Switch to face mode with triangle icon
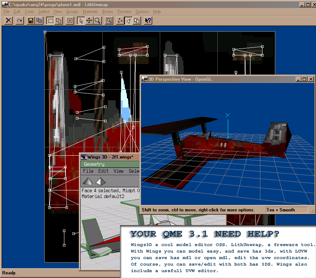This screenshot has height=278, width=316. [x=128, y=21]
